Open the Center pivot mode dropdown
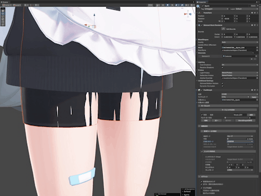The height and width of the screenshot is (196, 261). click(7, 5)
